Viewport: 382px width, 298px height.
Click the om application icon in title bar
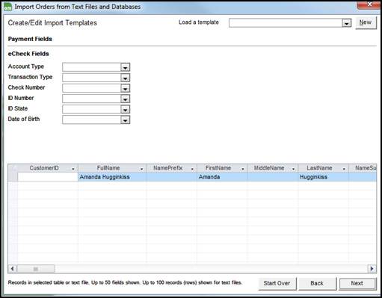click(7, 7)
